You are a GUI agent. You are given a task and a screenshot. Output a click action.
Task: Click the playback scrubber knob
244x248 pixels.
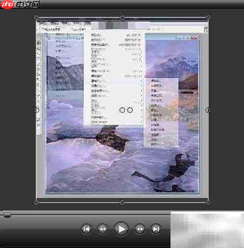[x=7, y=215]
